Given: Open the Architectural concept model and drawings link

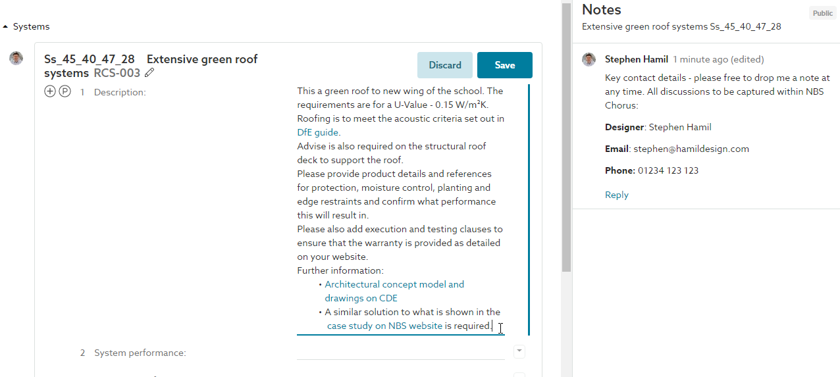Looking at the screenshot, I should click(x=394, y=291).
